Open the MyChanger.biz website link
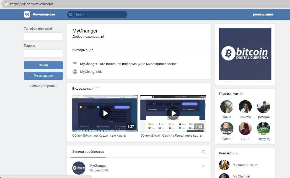290x178 pixels. click(x=91, y=72)
